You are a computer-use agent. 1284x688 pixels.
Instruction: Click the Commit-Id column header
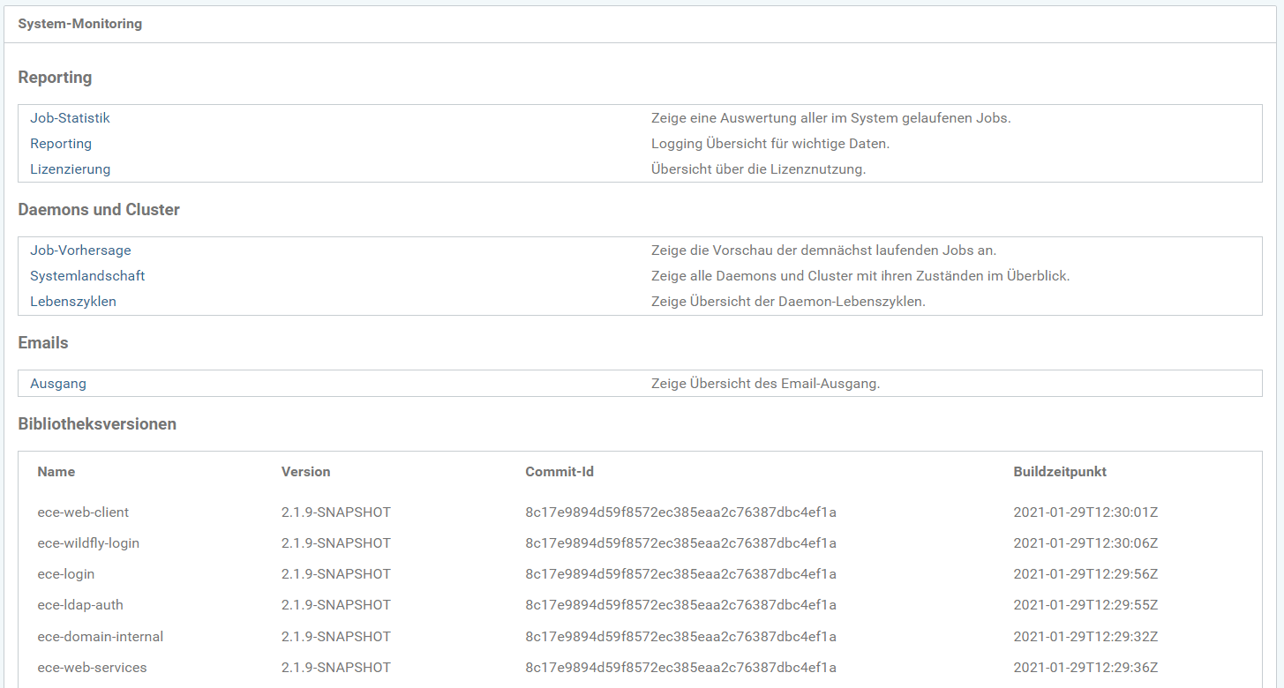(x=559, y=472)
